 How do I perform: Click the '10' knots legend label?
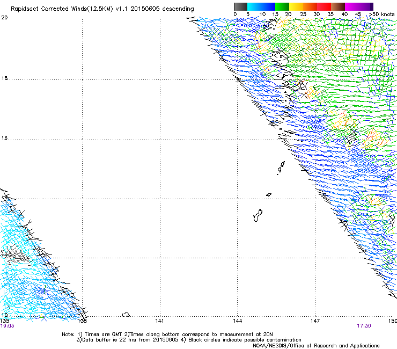click(x=262, y=14)
